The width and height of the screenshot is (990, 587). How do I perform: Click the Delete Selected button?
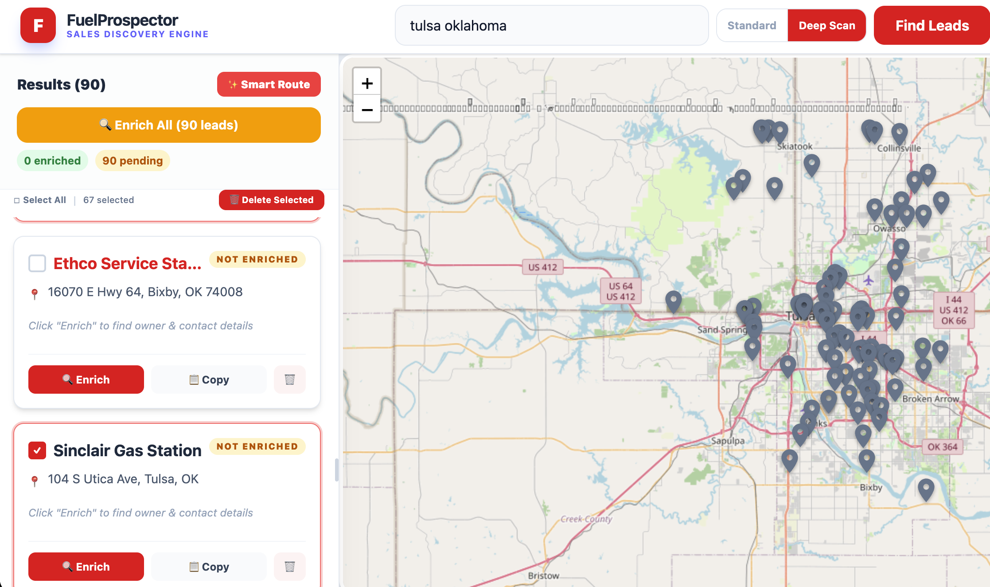pyautogui.click(x=272, y=200)
